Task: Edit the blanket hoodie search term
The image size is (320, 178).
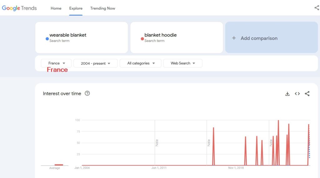Action: click(x=160, y=35)
